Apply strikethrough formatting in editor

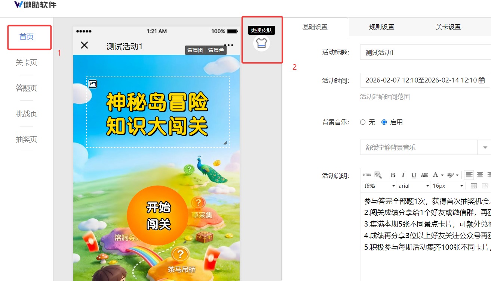(x=424, y=175)
